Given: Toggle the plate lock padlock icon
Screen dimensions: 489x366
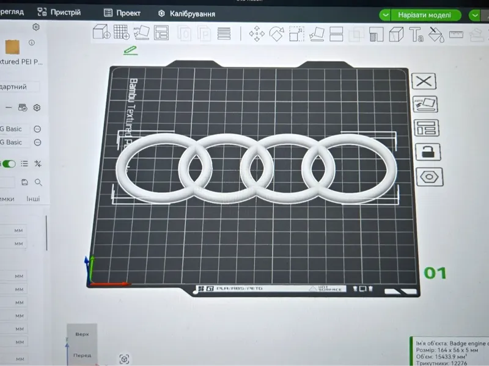Looking at the screenshot, I should click(x=427, y=152).
